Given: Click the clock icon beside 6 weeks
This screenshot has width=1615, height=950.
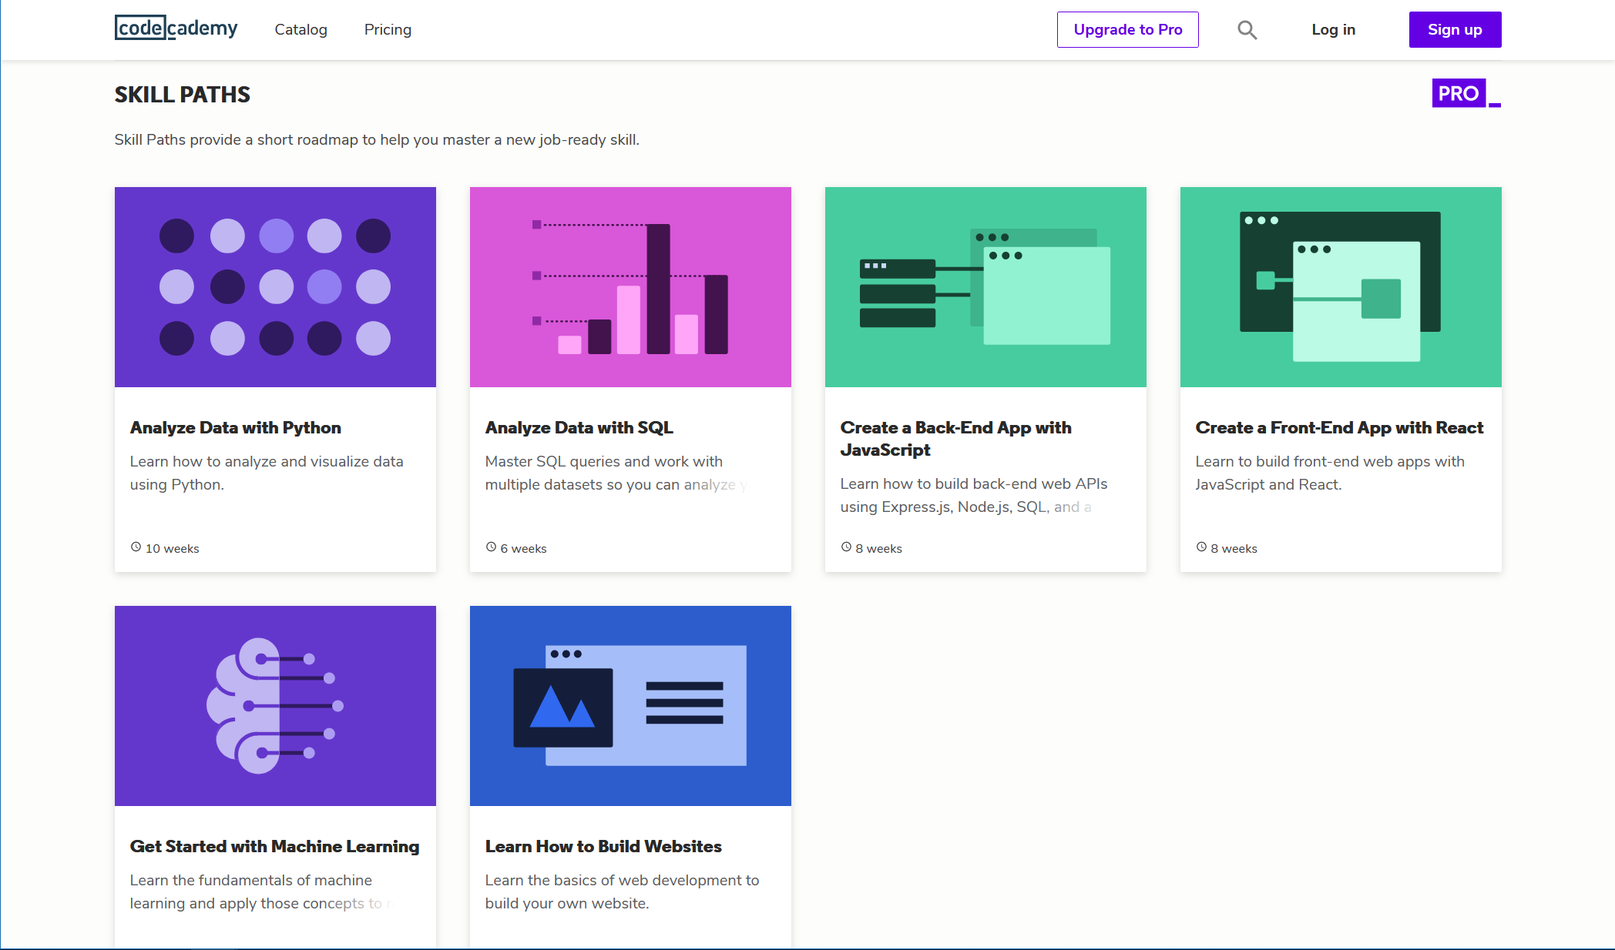Looking at the screenshot, I should click(491, 547).
